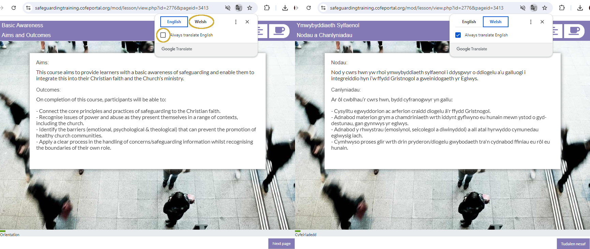Click the right window address bar URL
The image size is (590, 249).
coord(417,8)
